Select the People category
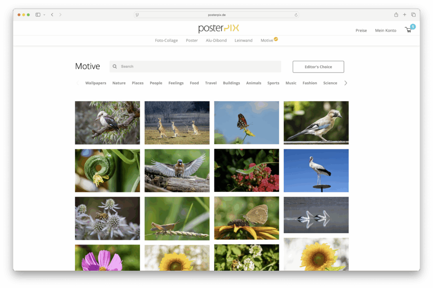Image resolution: width=433 pixels, height=288 pixels. tap(156, 83)
